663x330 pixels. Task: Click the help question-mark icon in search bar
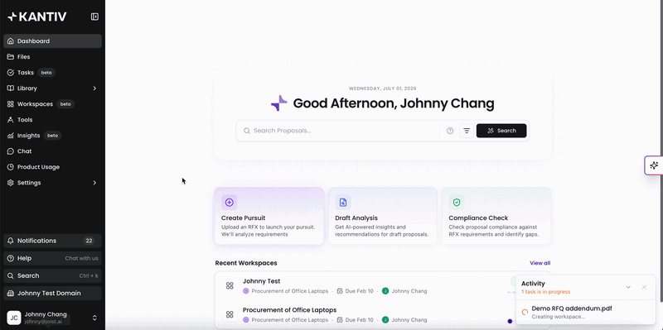450,131
